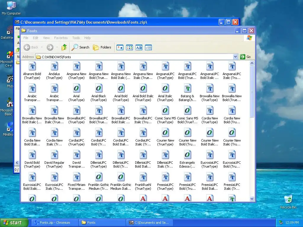Screen dimensions: 303x227
Task: Click the Fonts taskbar button
Action: (102, 223)
